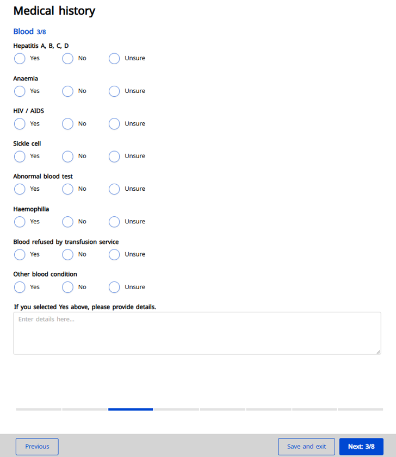This screenshot has width=396, height=457.
Task: Choose No for Anaemia
Action: 67,91
